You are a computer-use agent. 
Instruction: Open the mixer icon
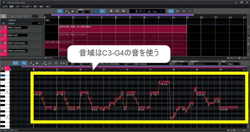pyautogui.click(x=177, y=11)
